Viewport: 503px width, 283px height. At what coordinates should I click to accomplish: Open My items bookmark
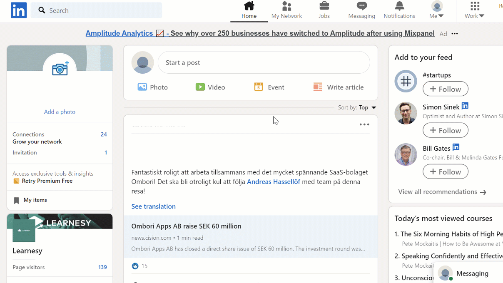point(30,200)
